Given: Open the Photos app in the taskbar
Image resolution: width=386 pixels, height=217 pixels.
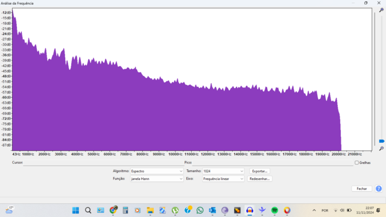Looking at the screenshot, I should coord(101,210).
